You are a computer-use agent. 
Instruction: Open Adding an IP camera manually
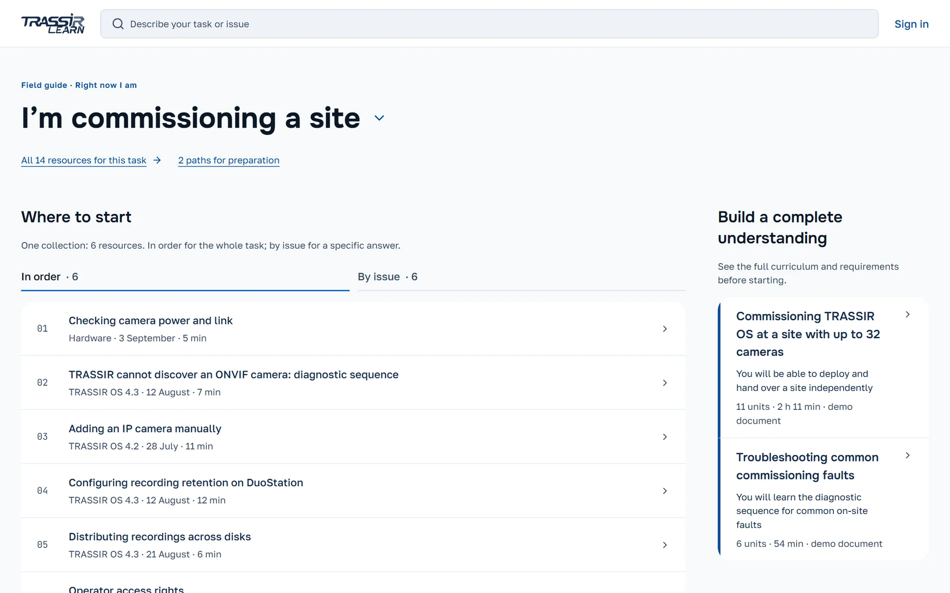click(145, 429)
